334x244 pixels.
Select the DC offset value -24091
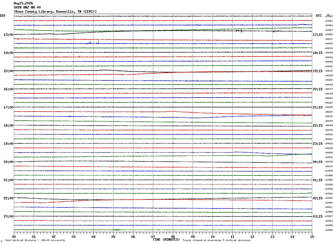[329, 66]
